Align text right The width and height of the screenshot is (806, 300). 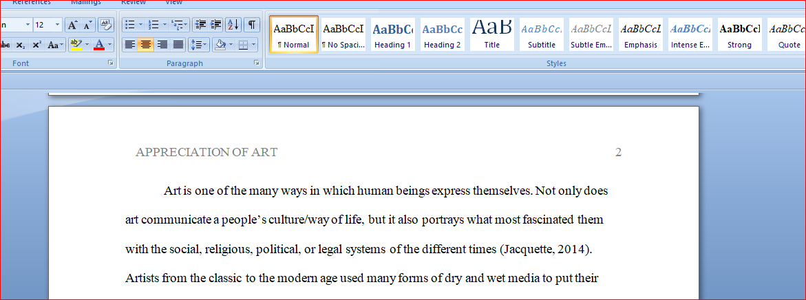tap(162, 45)
